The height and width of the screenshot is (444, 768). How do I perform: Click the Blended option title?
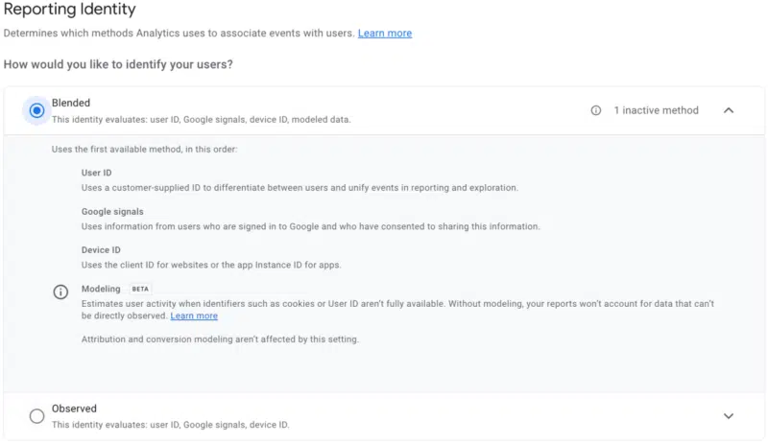click(x=71, y=103)
